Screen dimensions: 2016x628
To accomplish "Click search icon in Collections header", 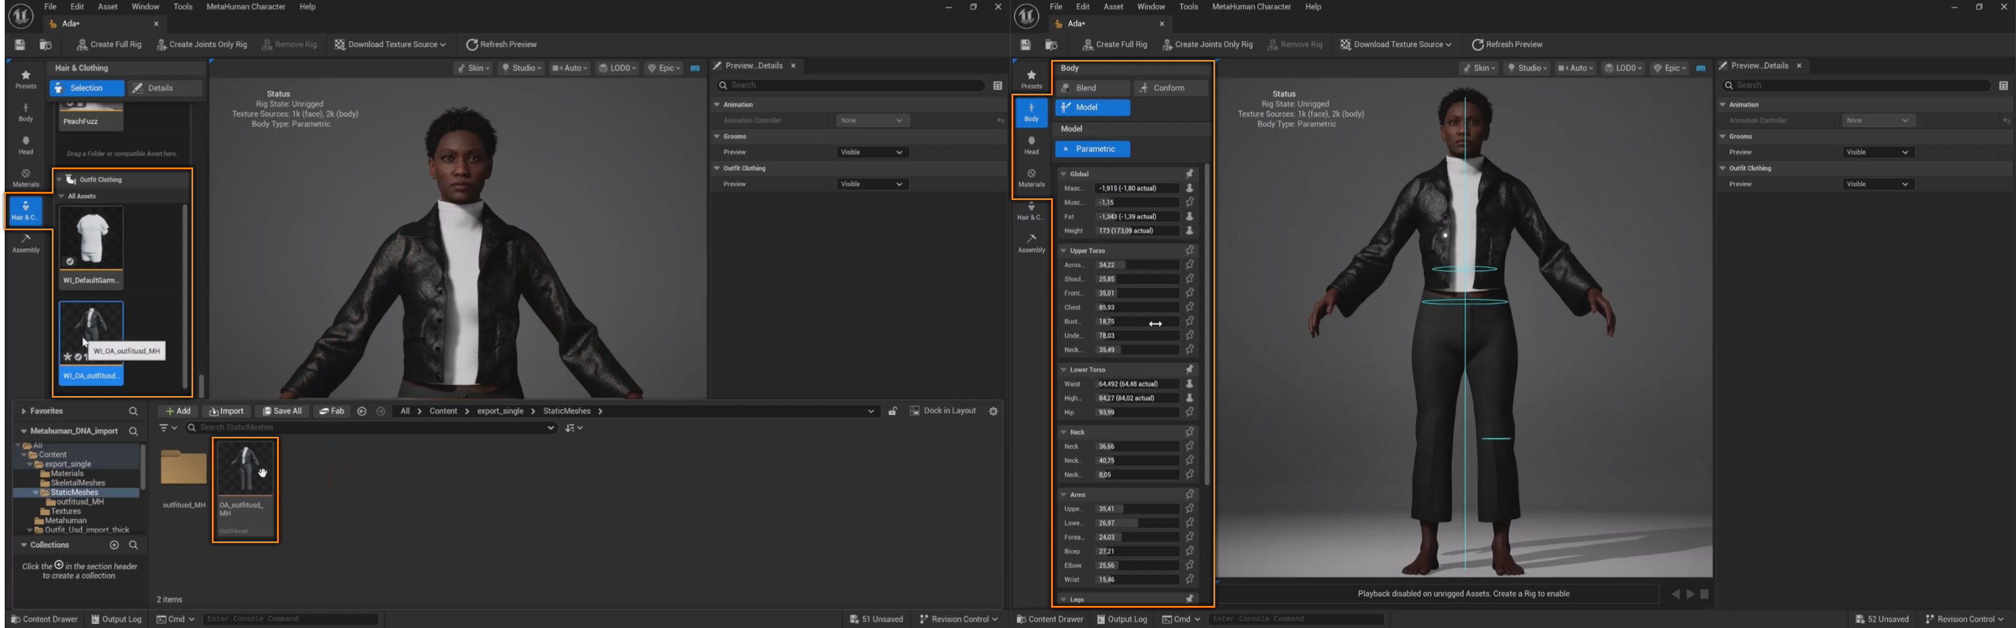I will coord(133,545).
